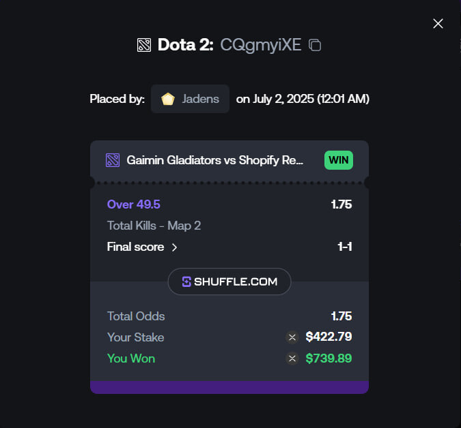Image resolution: width=461 pixels, height=428 pixels.
Task: Click currency icon beside stake amount
Action: point(292,337)
